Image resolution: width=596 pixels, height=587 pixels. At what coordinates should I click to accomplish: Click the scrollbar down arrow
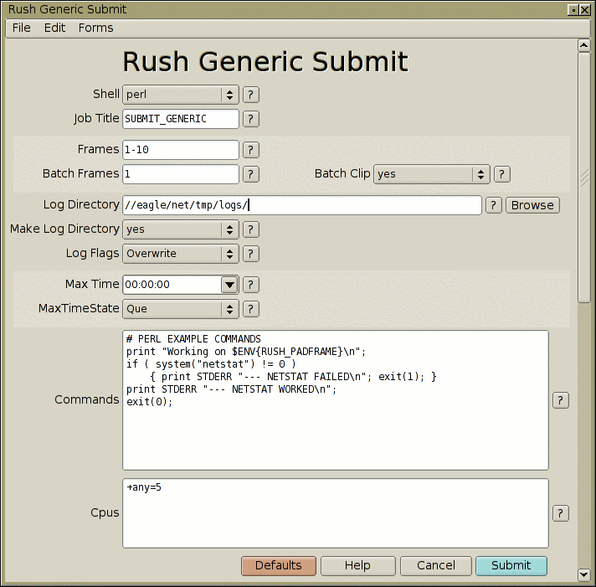pos(583,574)
